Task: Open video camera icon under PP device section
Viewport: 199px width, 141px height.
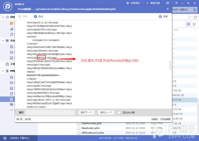Action: click(x=12, y=83)
